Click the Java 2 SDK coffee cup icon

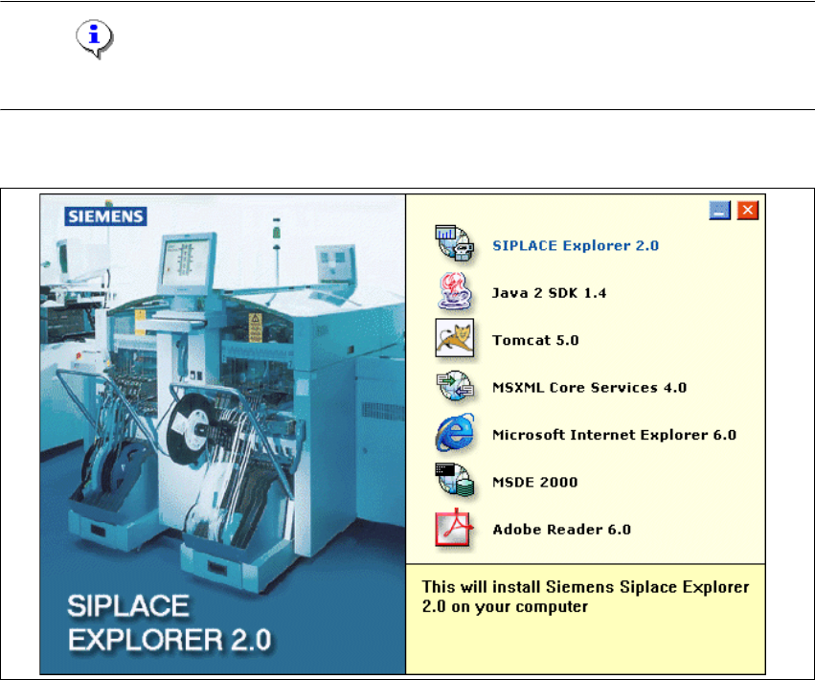(x=455, y=291)
